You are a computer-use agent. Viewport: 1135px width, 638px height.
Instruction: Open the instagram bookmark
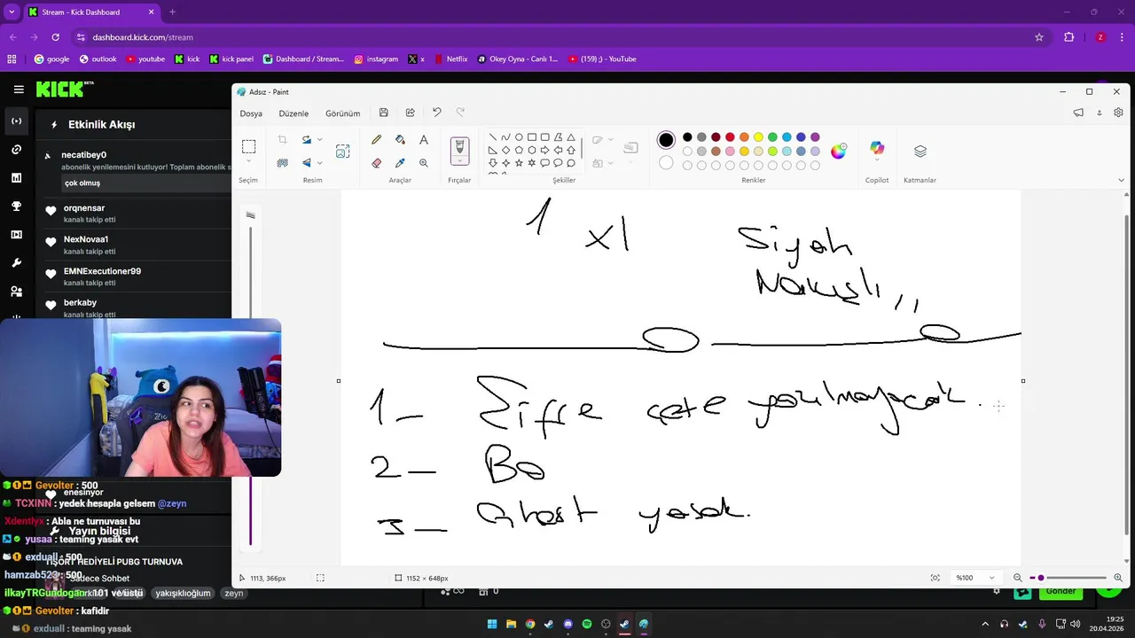[376, 59]
